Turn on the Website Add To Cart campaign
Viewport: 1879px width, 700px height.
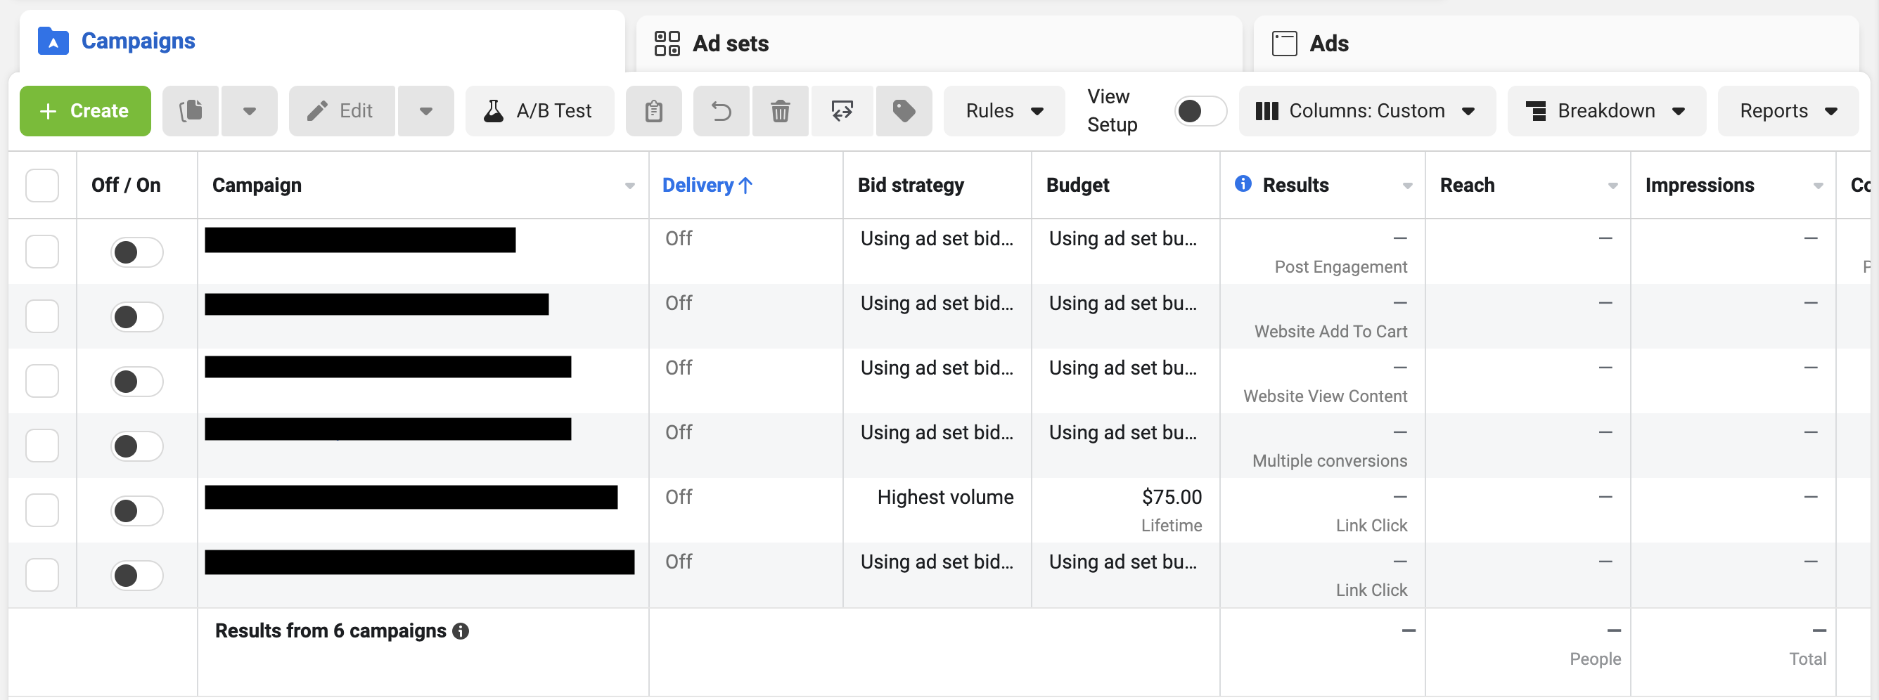[x=136, y=317]
